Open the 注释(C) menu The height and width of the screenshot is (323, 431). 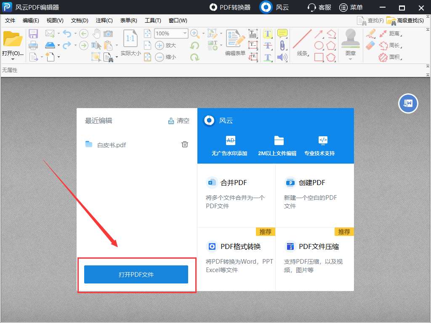point(104,21)
